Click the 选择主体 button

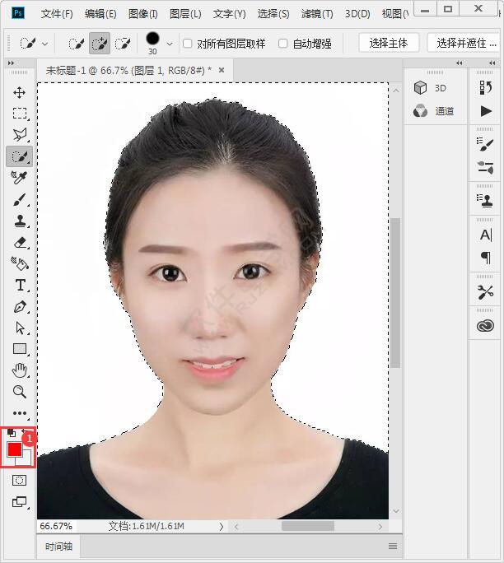coord(389,43)
